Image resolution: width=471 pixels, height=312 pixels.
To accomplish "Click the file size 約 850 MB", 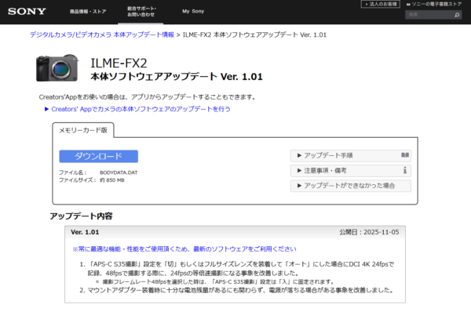I will pos(112,180).
